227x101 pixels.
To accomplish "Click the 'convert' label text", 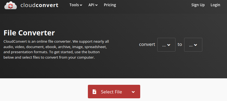I will 147,45.
